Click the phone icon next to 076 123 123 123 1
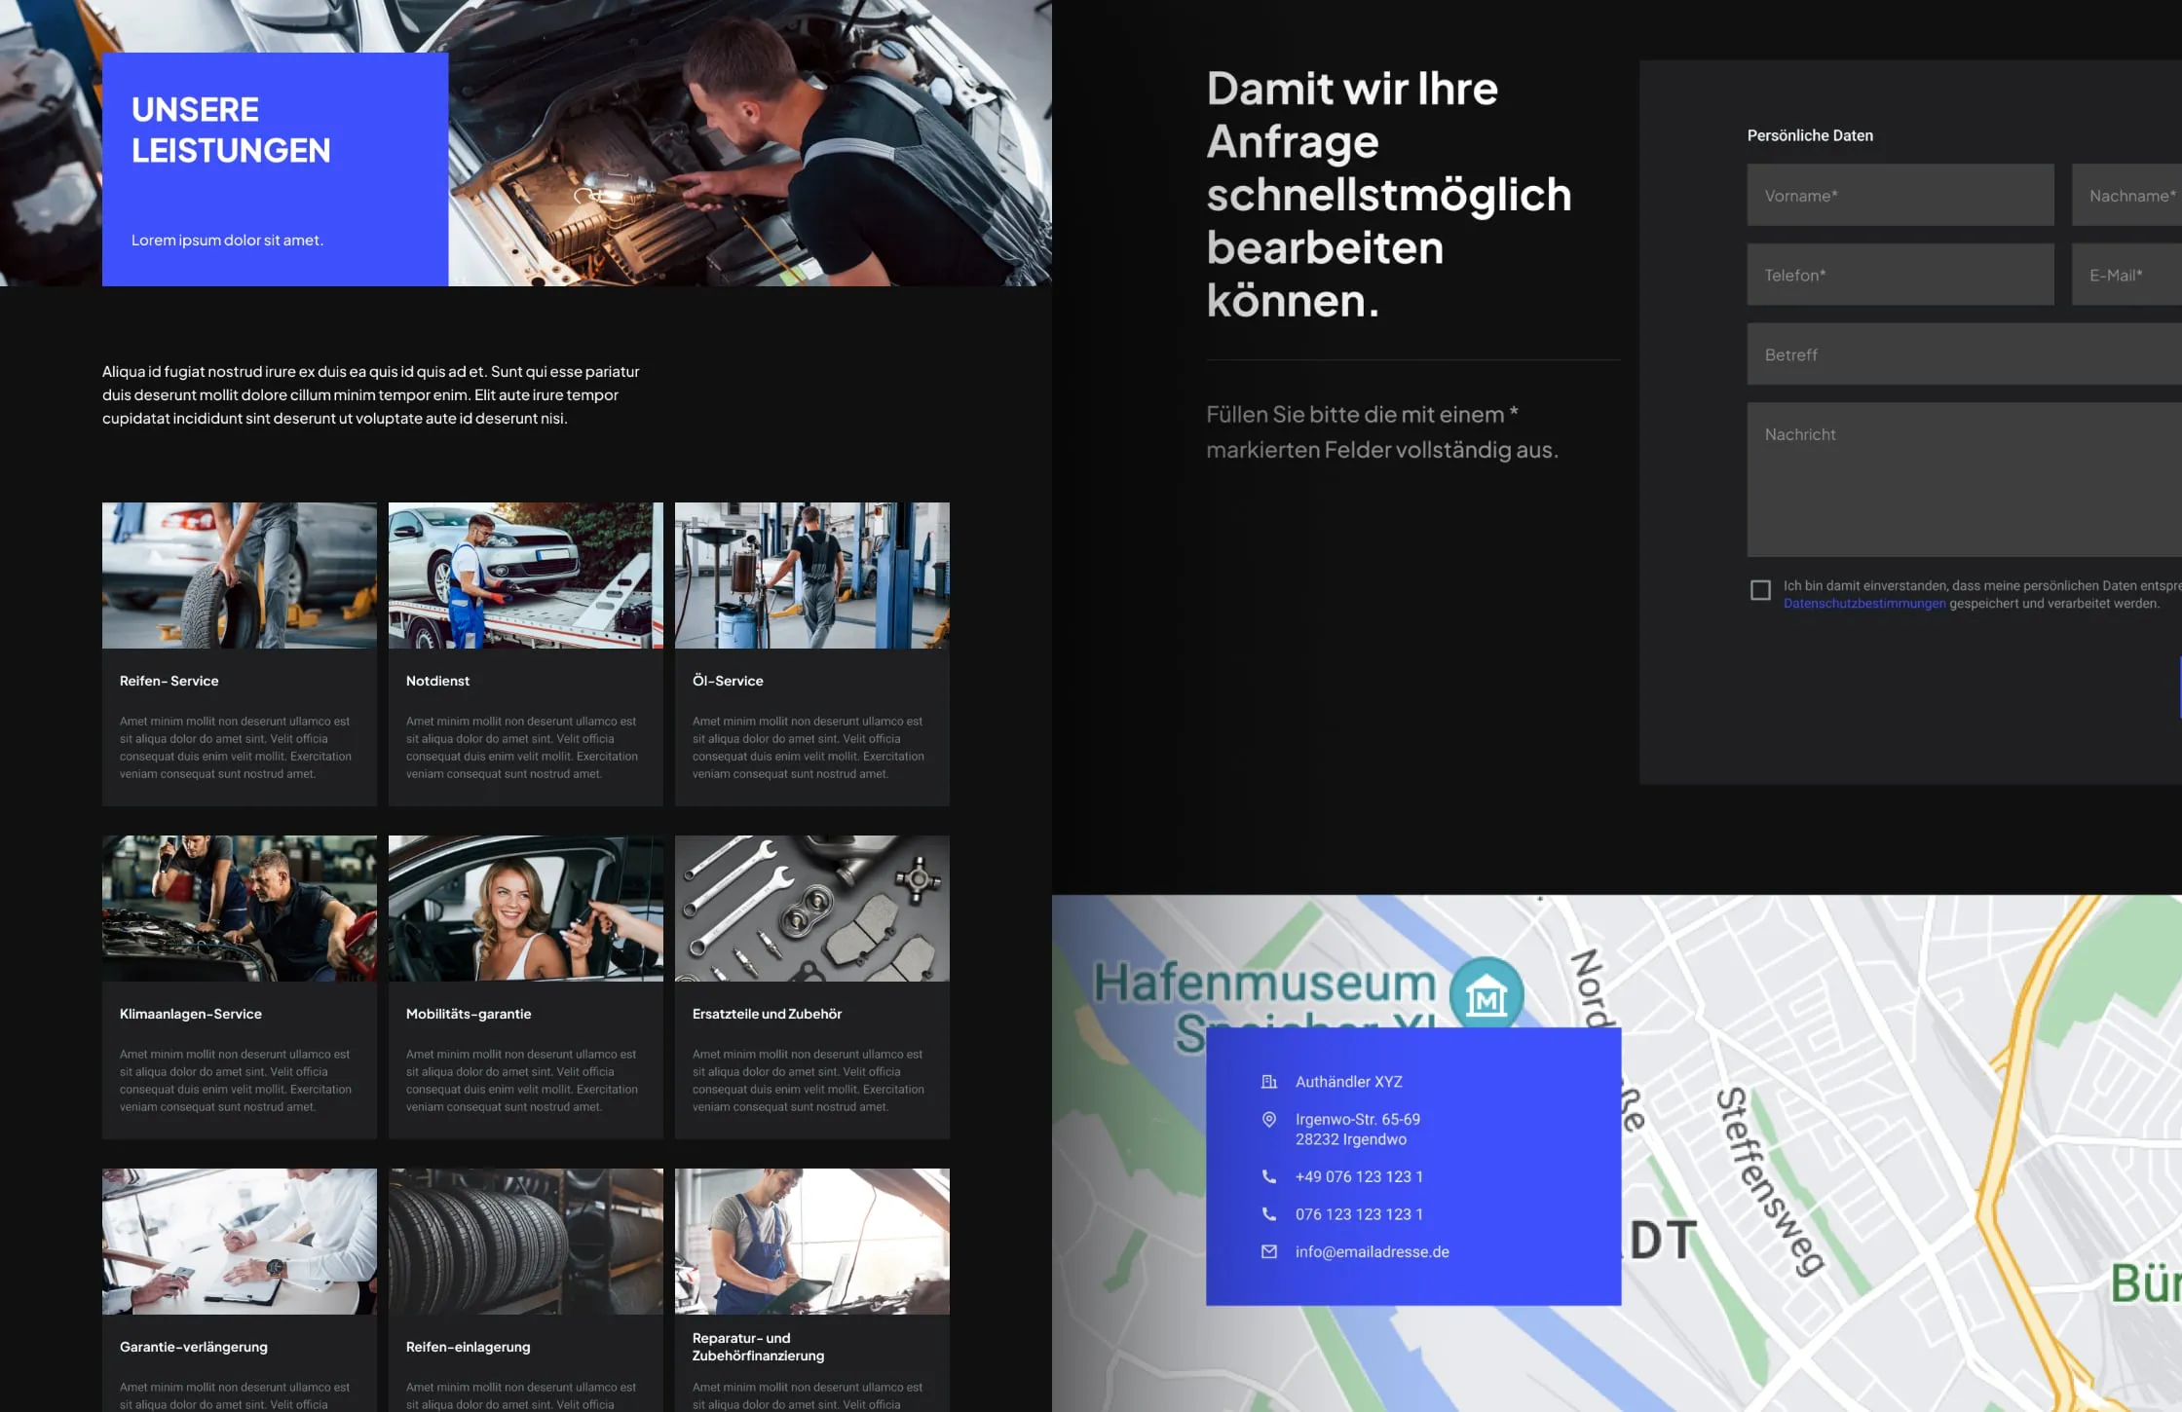Image resolution: width=2182 pixels, height=1412 pixels. 1268,1214
